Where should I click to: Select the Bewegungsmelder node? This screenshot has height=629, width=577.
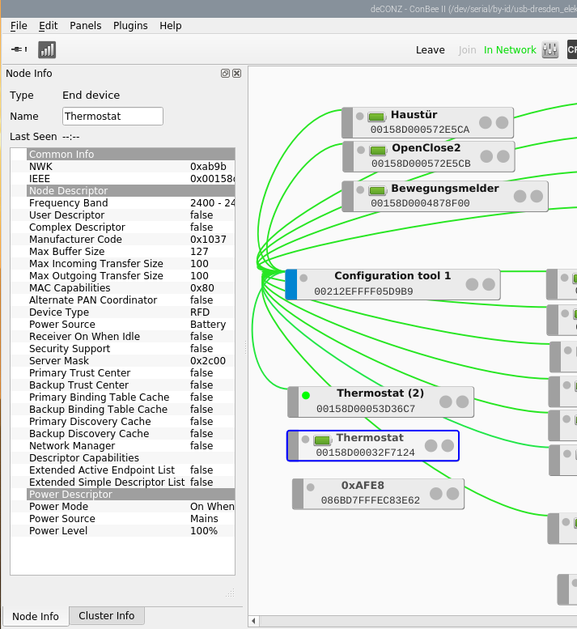[444, 196]
